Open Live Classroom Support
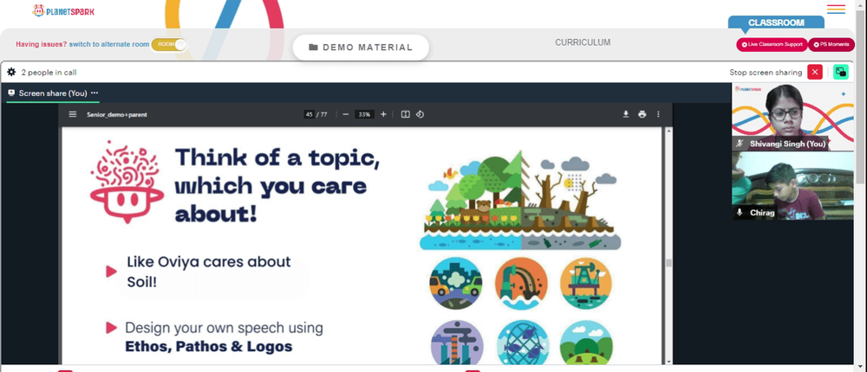The height and width of the screenshot is (372, 867). [x=772, y=45]
